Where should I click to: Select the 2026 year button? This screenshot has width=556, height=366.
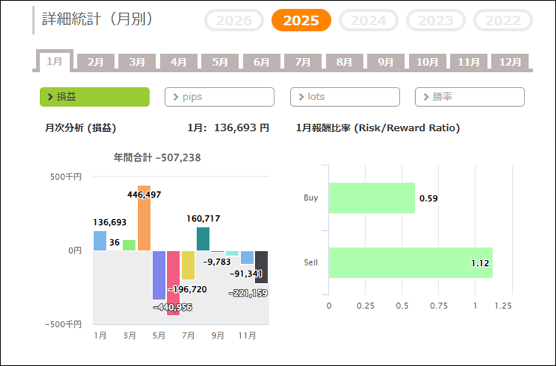(x=234, y=20)
